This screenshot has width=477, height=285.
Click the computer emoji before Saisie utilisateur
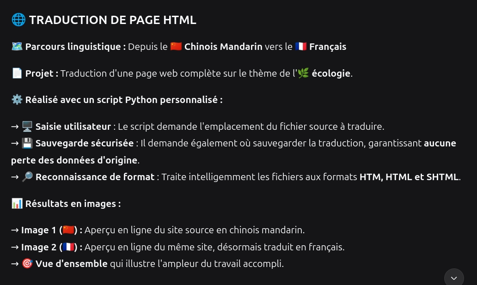click(x=27, y=127)
